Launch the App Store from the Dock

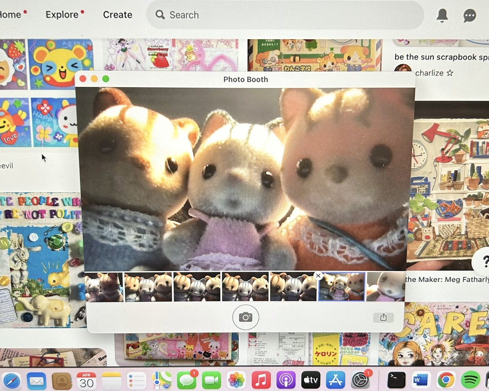(335, 381)
